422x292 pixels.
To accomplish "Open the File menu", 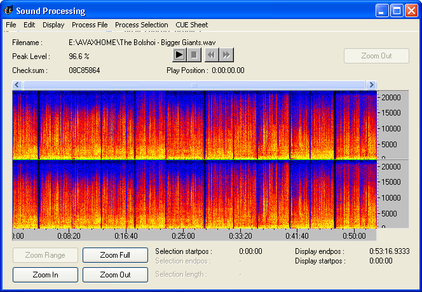I will pos(11,25).
